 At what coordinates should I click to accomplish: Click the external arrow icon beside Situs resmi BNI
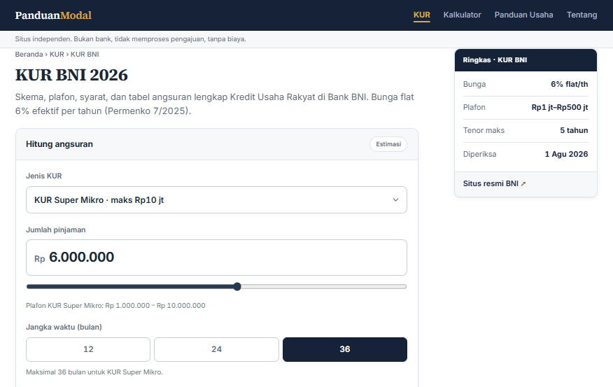point(523,184)
